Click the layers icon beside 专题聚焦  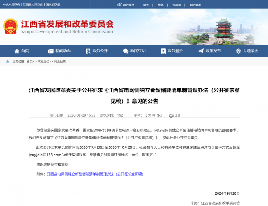239,51
